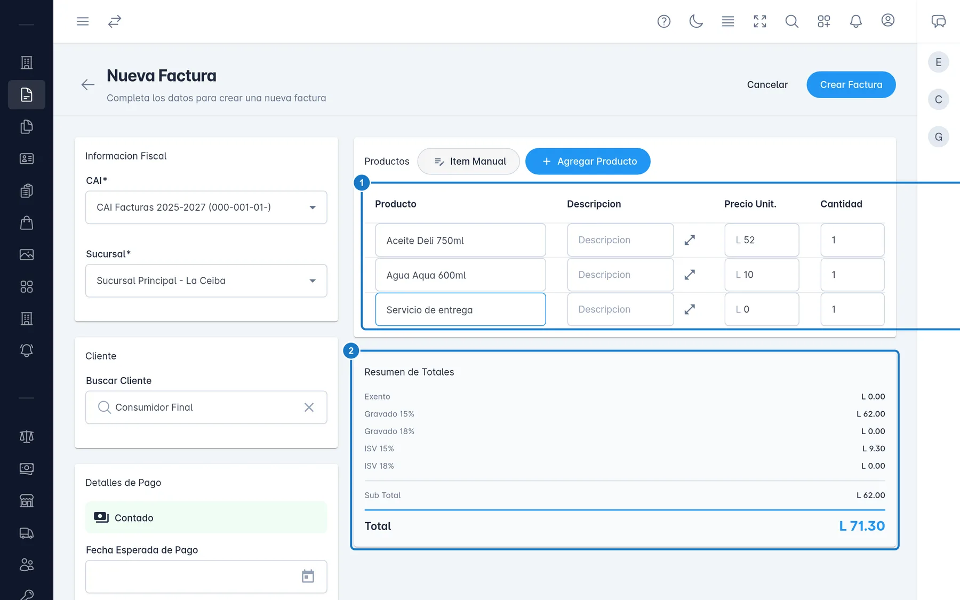Edit quantity for Agua Aqua 600ml
This screenshot has height=600, width=960.
(x=852, y=275)
